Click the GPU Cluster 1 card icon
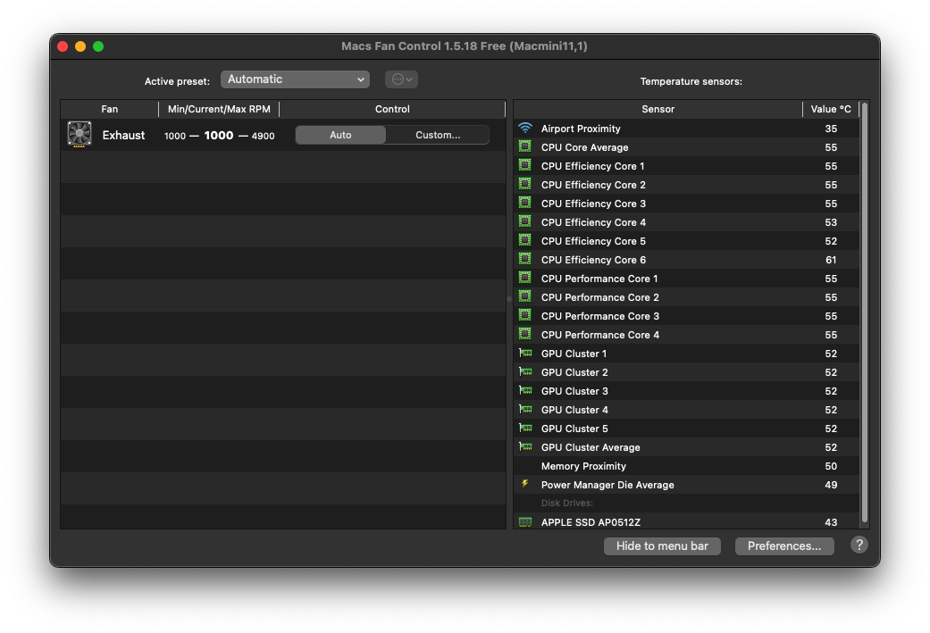Viewport: 930px width, 633px height. click(x=525, y=354)
